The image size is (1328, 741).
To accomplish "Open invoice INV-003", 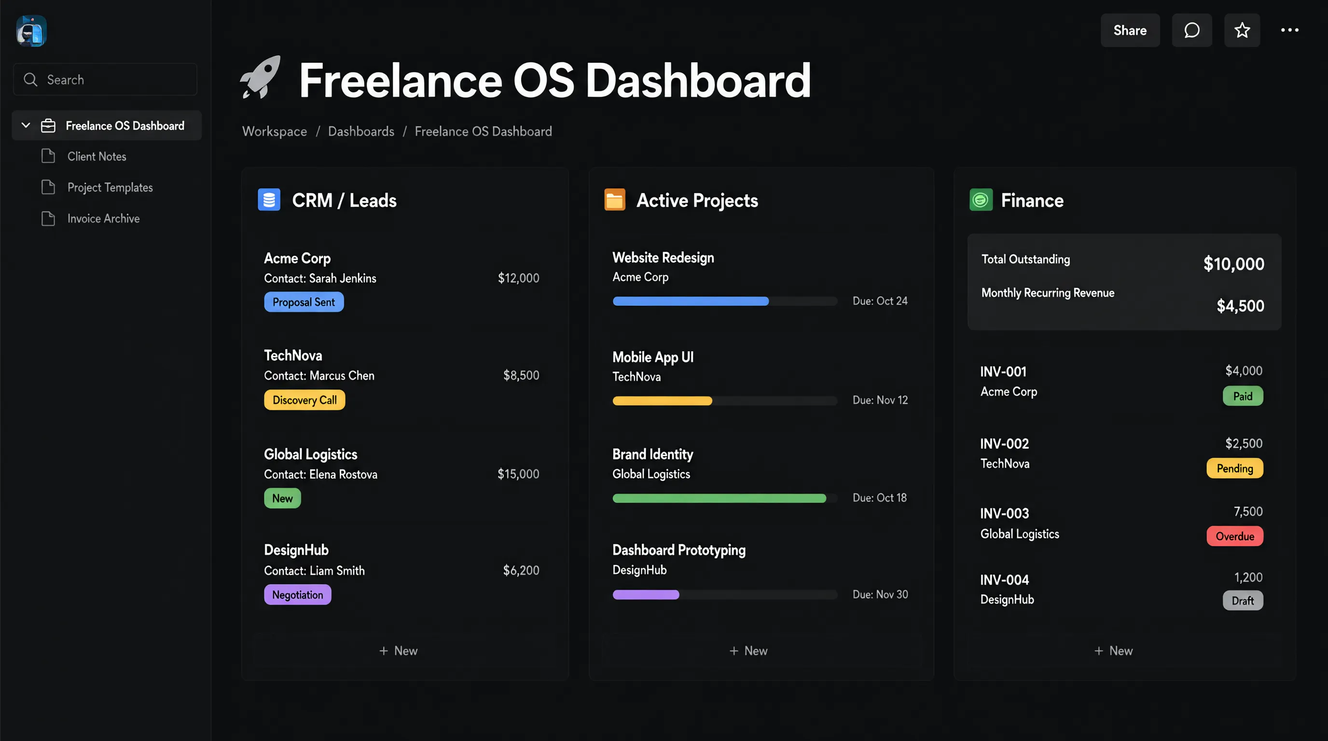I will [x=1005, y=514].
